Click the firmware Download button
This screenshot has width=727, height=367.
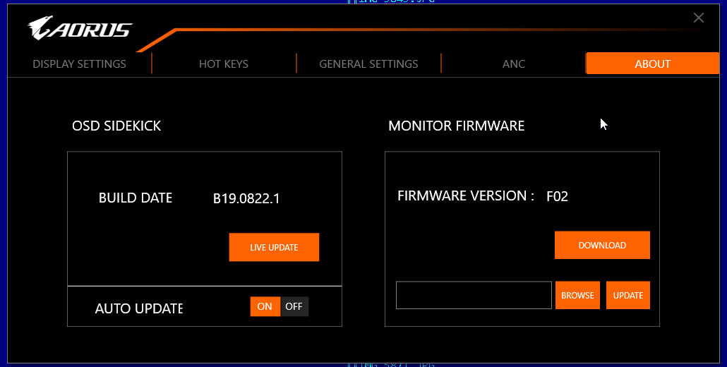point(602,245)
